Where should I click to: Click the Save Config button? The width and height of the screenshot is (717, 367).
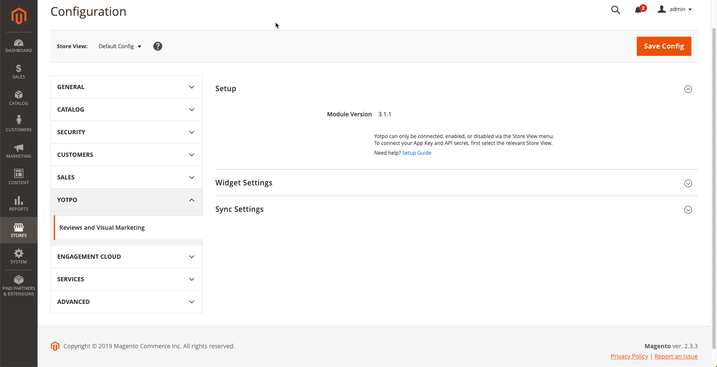(x=664, y=46)
